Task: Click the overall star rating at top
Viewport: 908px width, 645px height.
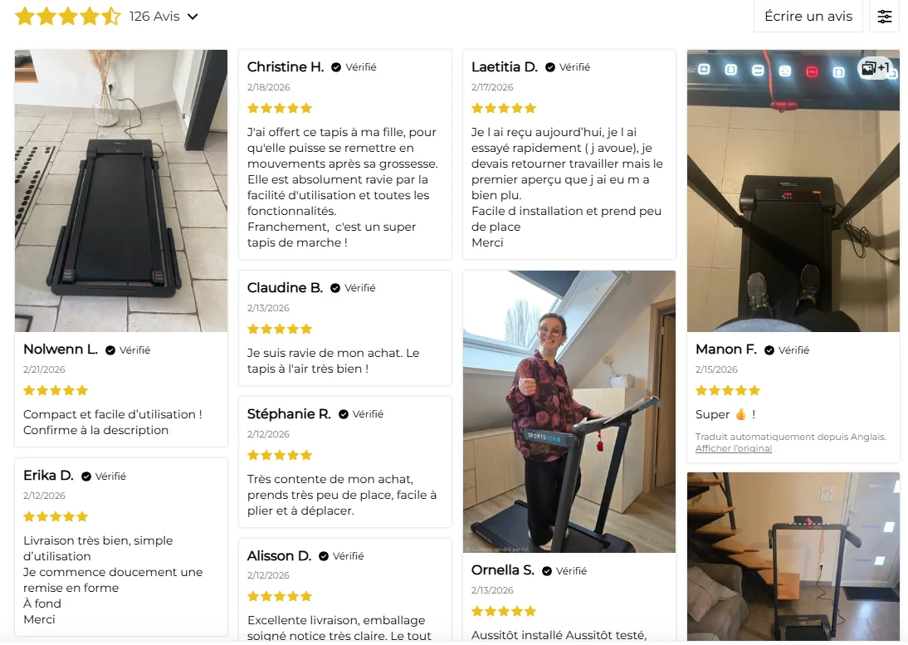Action: (x=68, y=17)
